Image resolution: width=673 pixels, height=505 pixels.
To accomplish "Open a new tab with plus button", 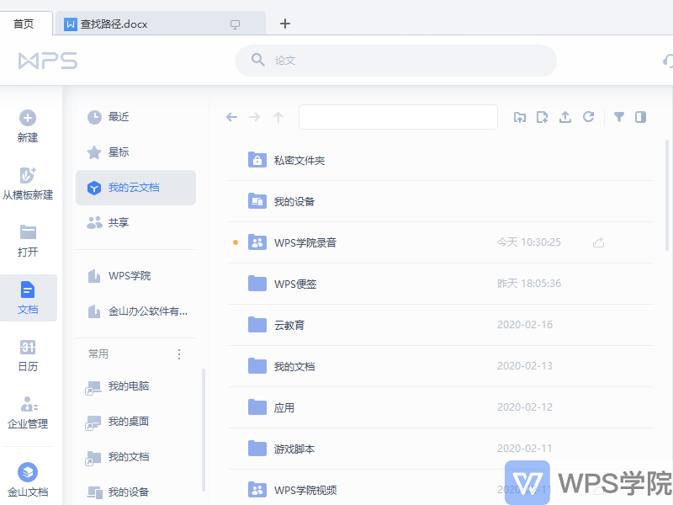I will coord(285,24).
